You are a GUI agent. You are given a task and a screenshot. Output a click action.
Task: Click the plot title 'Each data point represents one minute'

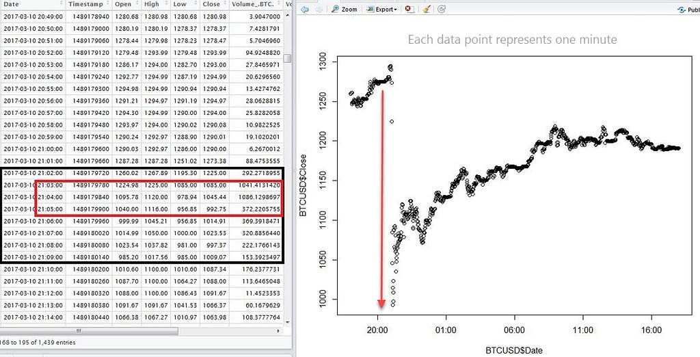tap(512, 39)
